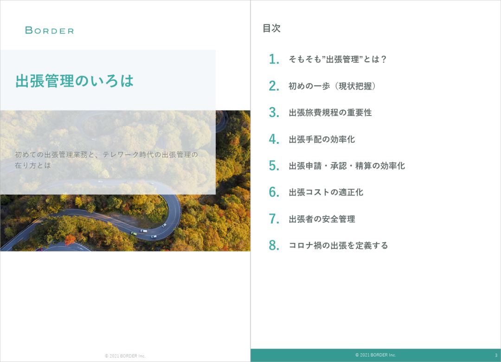Click the BORDER logo
The image size is (501, 362).
click(x=49, y=31)
